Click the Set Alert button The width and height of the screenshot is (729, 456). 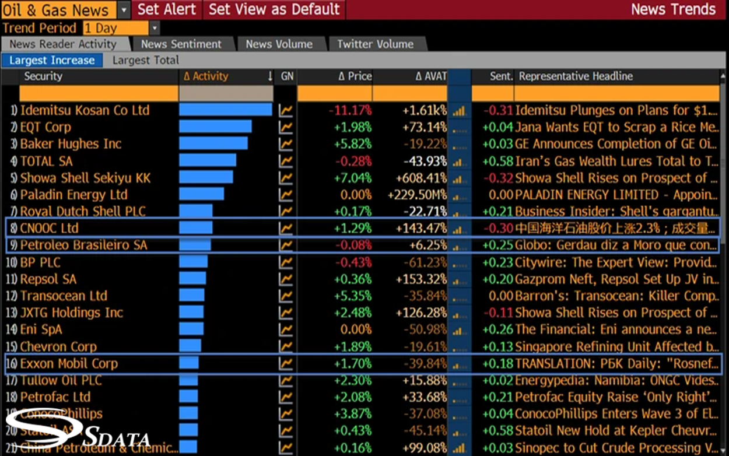166,10
